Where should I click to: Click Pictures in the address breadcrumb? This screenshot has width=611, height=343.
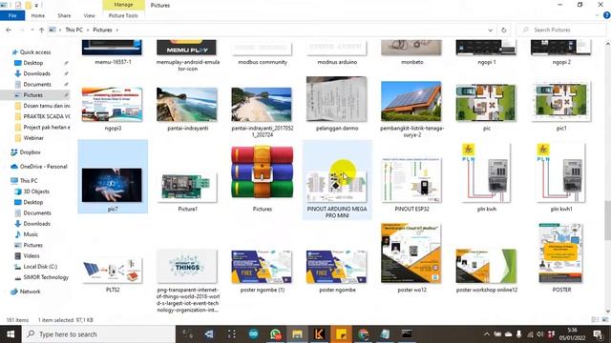pyautogui.click(x=102, y=30)
